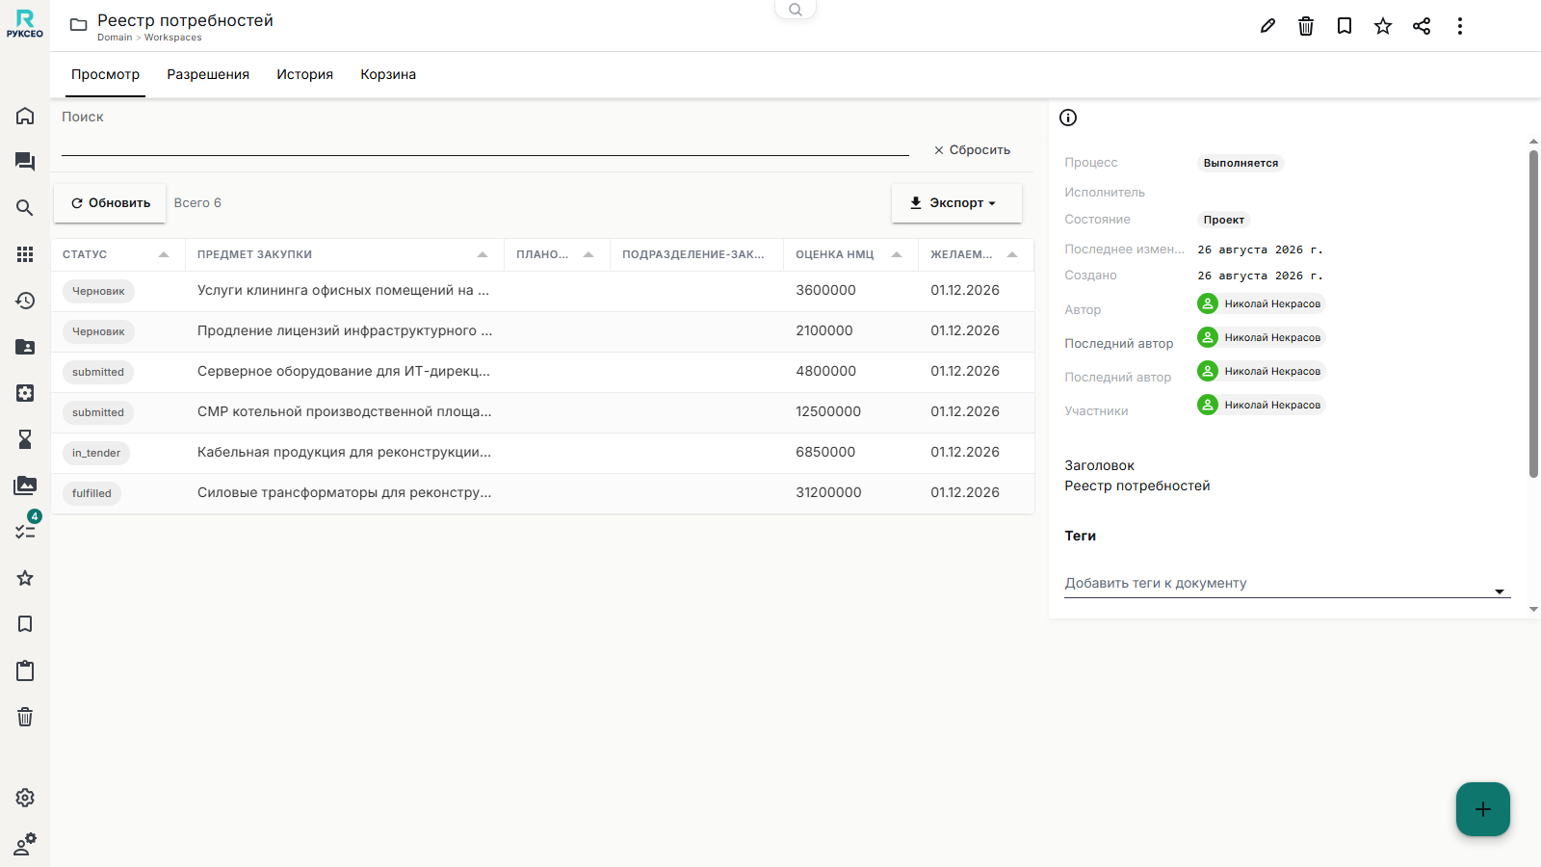Open the apps grid in sidebar

(25, 254)
